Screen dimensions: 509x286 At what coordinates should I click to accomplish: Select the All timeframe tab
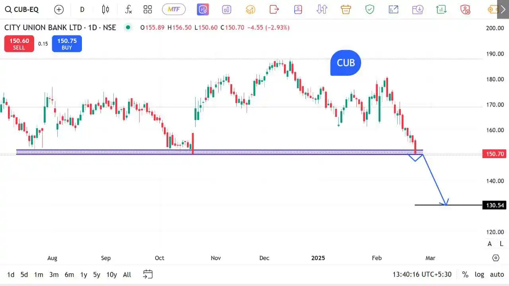point(126,274)
